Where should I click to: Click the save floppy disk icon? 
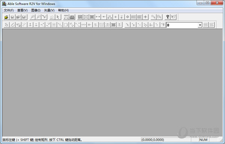(x=12, y=17)
